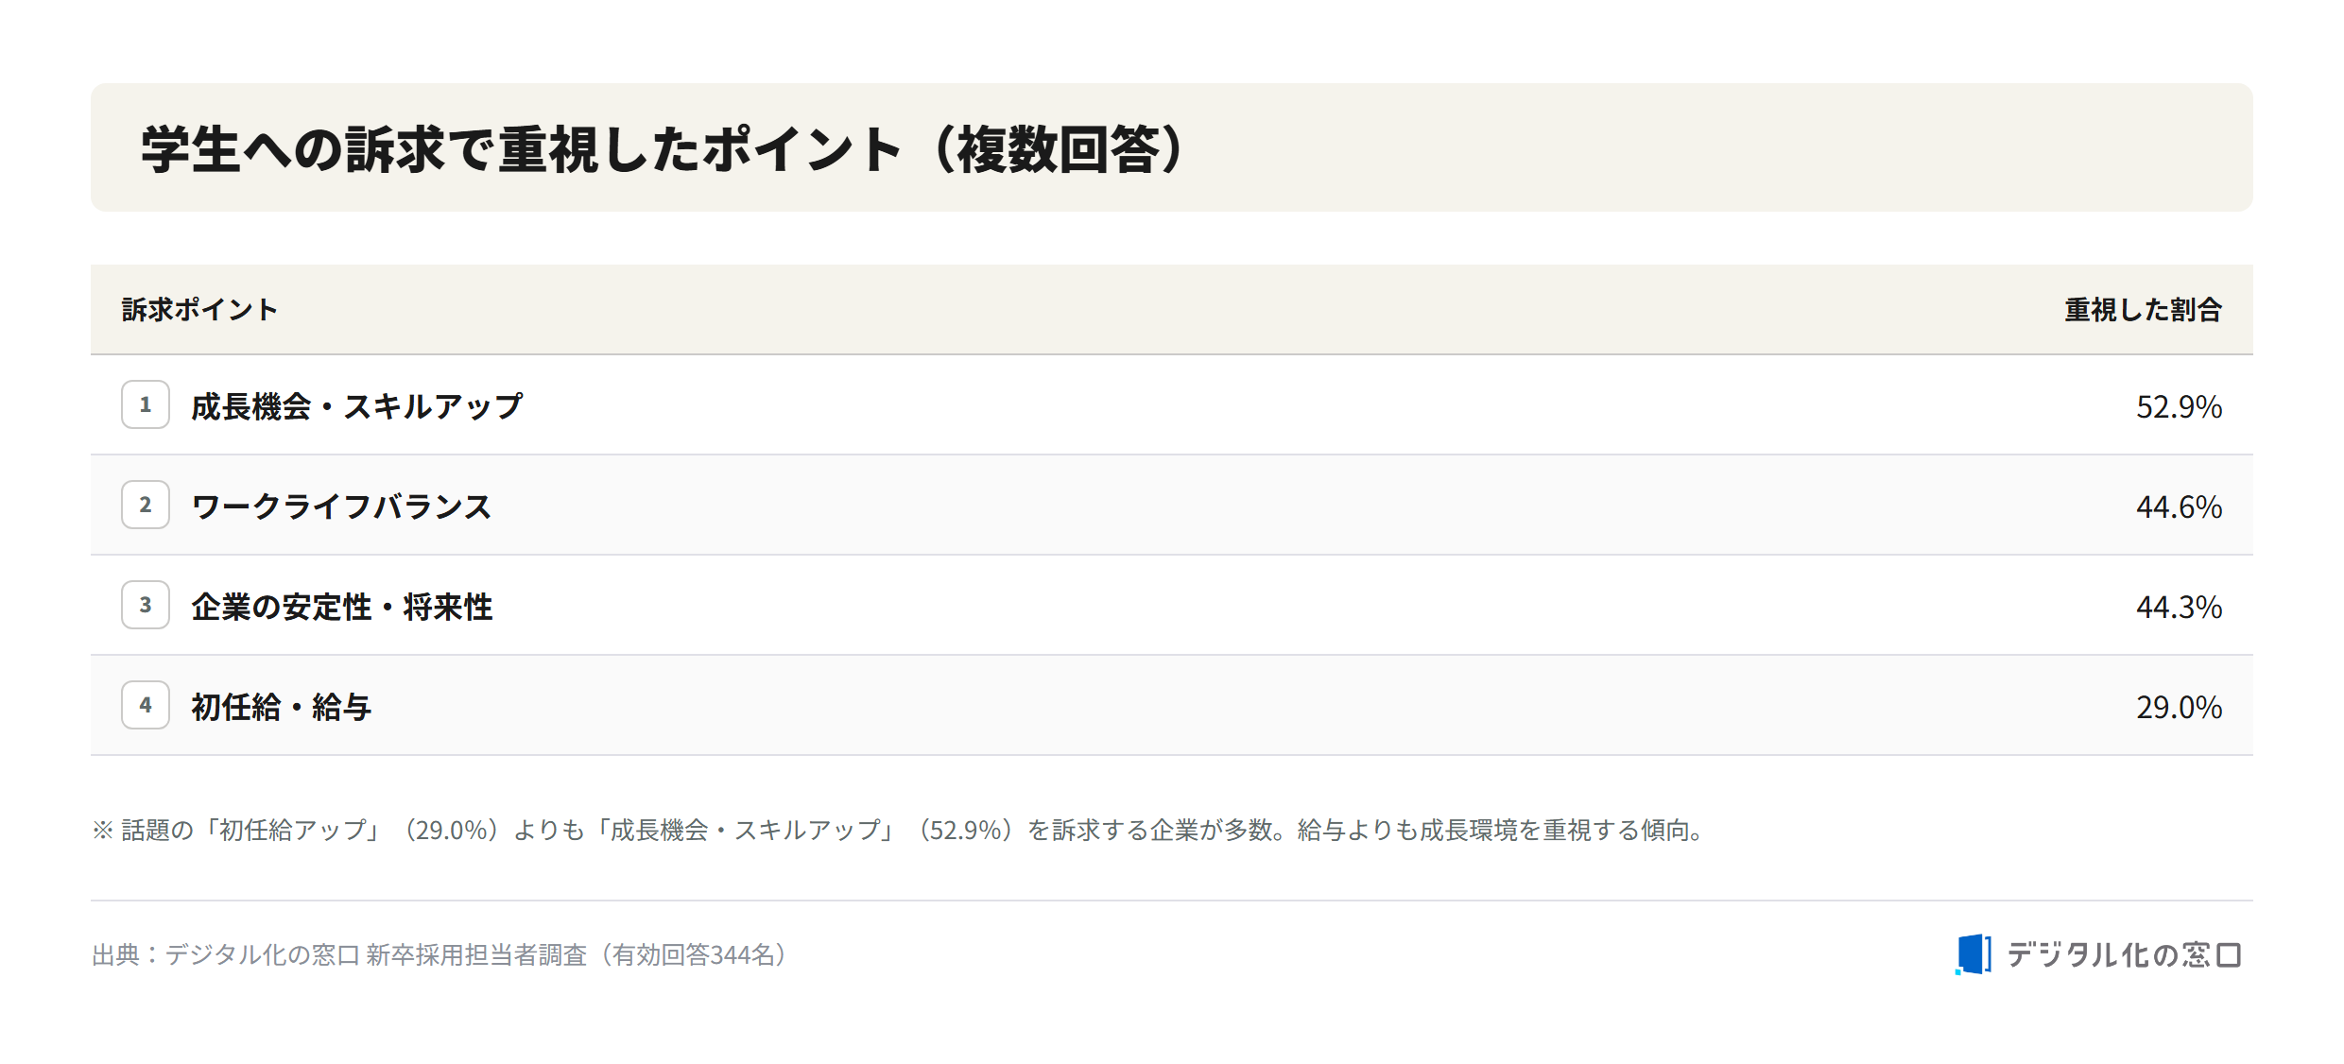Click the rank 4 number badge
2344x1064 pixels.
[146, 705]
